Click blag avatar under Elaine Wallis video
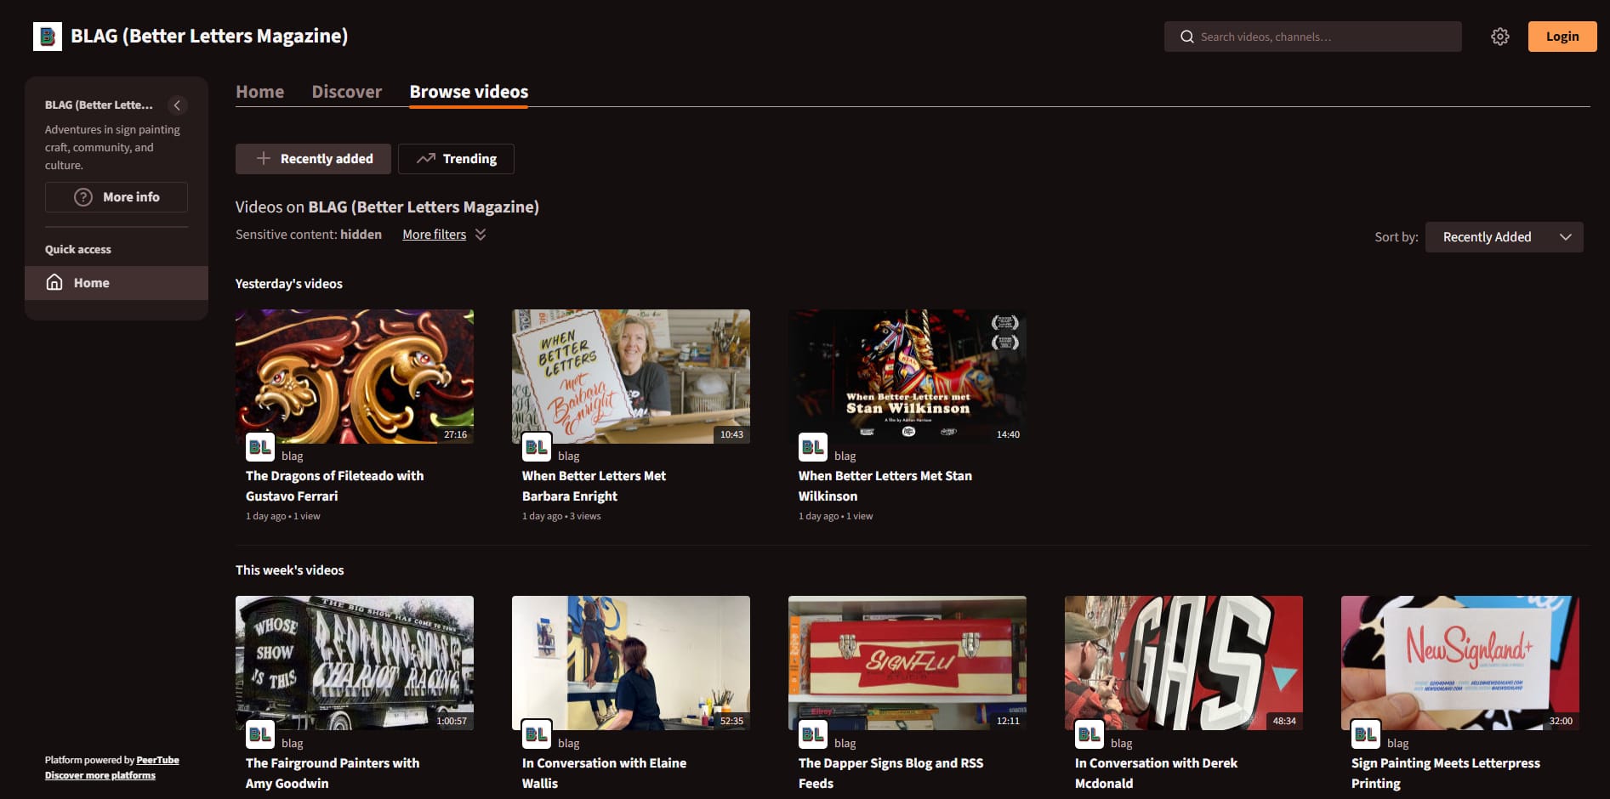The width and height of the screenshot is (1610, 799). pyautogui.click(x=537, y=734)
